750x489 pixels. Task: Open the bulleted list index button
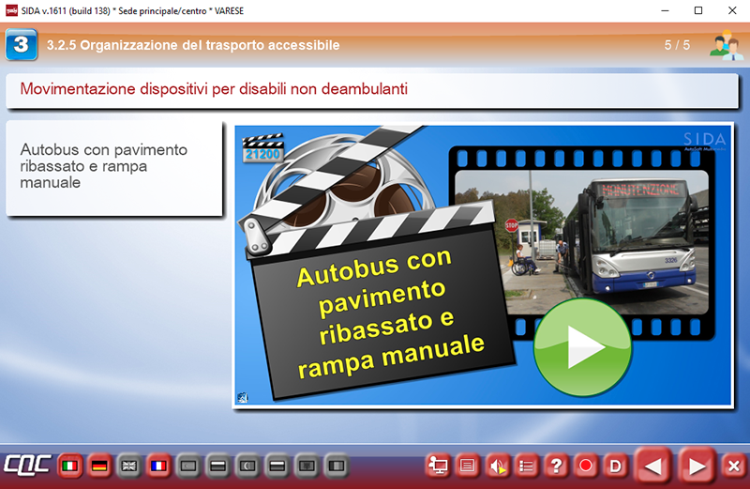pos(527,466)
